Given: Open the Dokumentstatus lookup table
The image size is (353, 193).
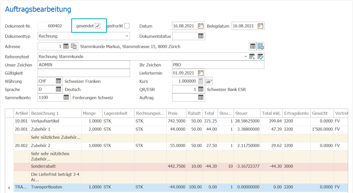Looking at the screenshot, I should [x=201, y=36].
